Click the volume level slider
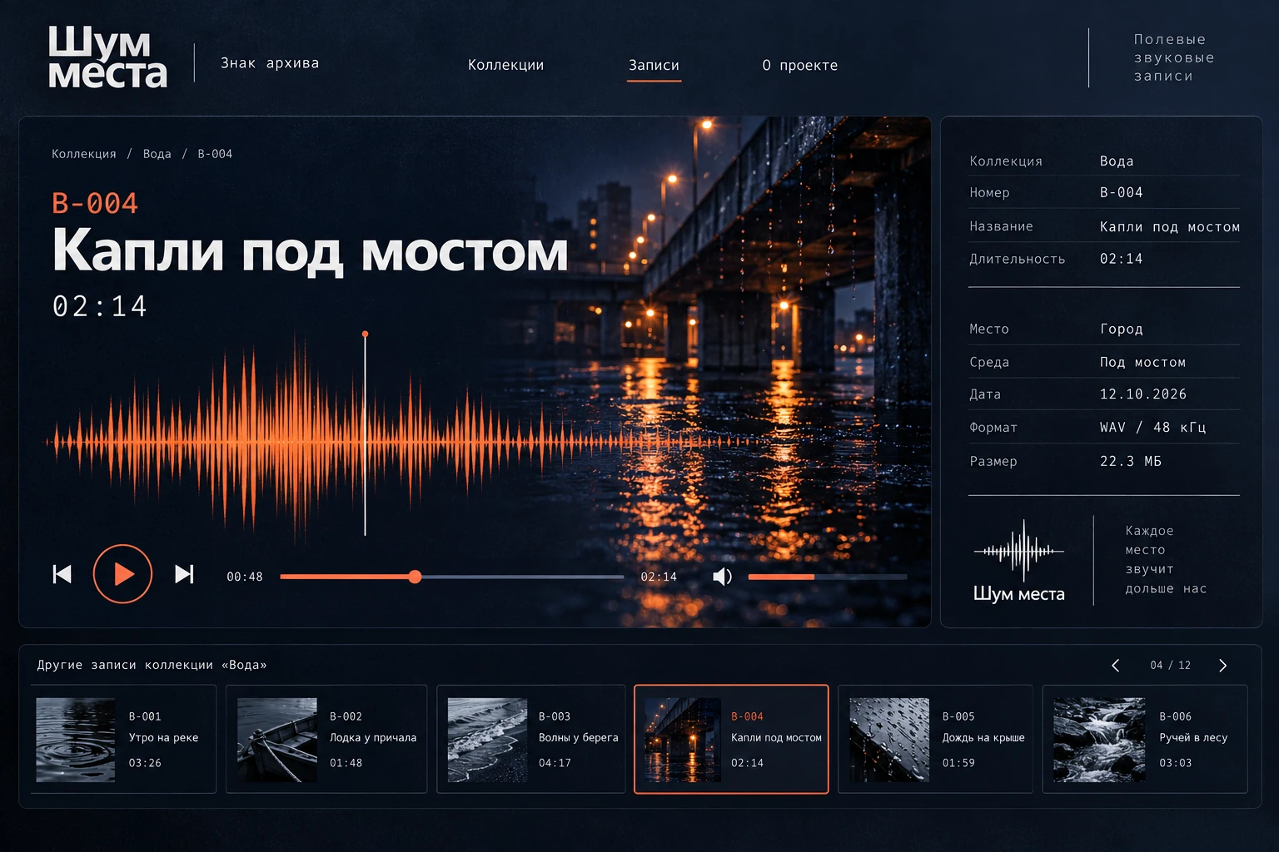Image resolution: width=1279 pixels, height=852 pixels. point(827,577)
